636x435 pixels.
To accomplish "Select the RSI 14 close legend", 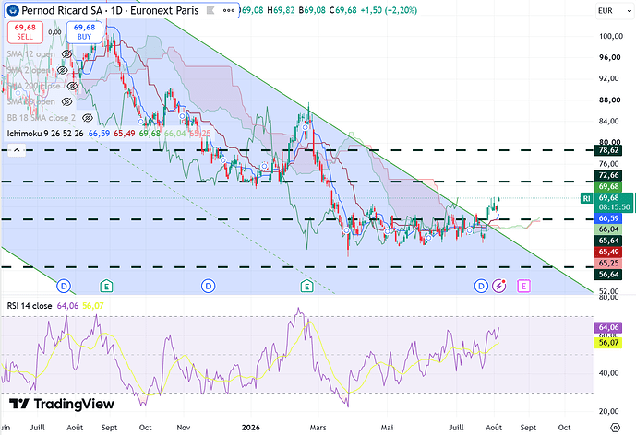I will pos(30,305).
